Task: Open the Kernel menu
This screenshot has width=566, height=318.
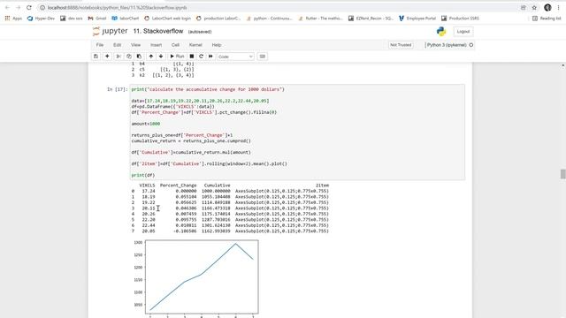Action: pos(195,45)
